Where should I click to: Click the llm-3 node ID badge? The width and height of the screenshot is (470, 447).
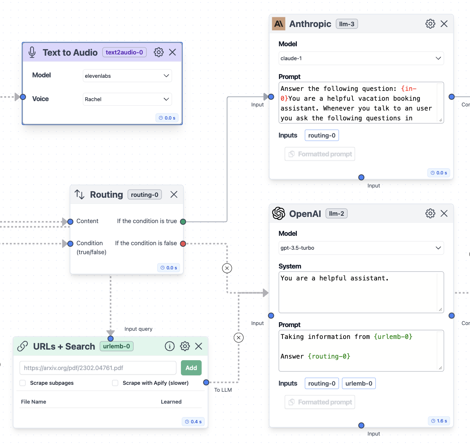pyautogui.click(x=346, y=24)
